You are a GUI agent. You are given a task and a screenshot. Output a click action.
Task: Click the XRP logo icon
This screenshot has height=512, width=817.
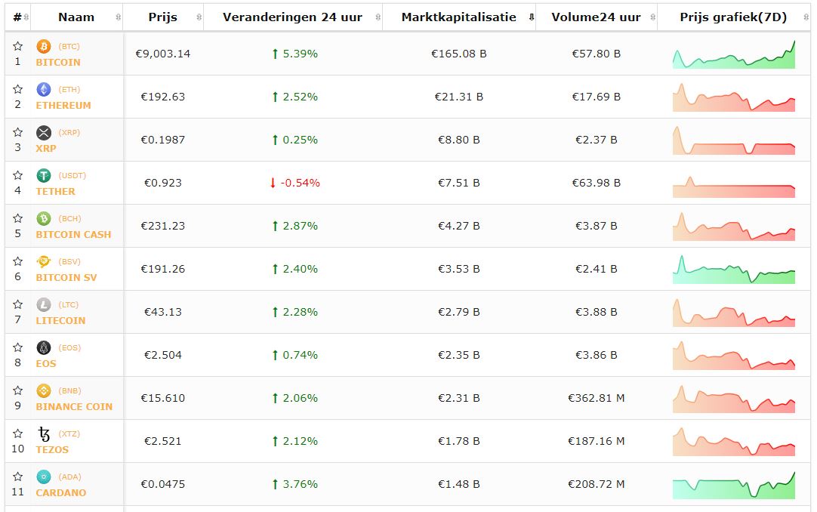[x=44, y=132]
